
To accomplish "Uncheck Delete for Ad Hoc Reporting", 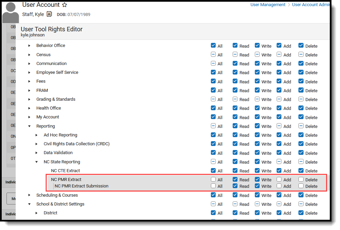I will click(x=301, y=135).
